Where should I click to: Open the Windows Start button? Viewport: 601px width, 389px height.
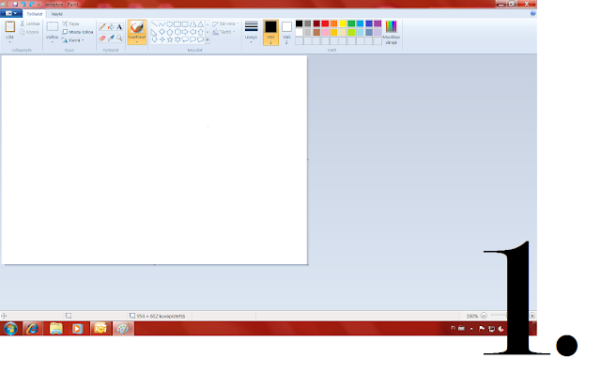pyautogui.click(x=10, y=329)
